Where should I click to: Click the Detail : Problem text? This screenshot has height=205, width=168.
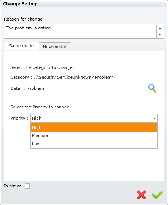(27, 88)
